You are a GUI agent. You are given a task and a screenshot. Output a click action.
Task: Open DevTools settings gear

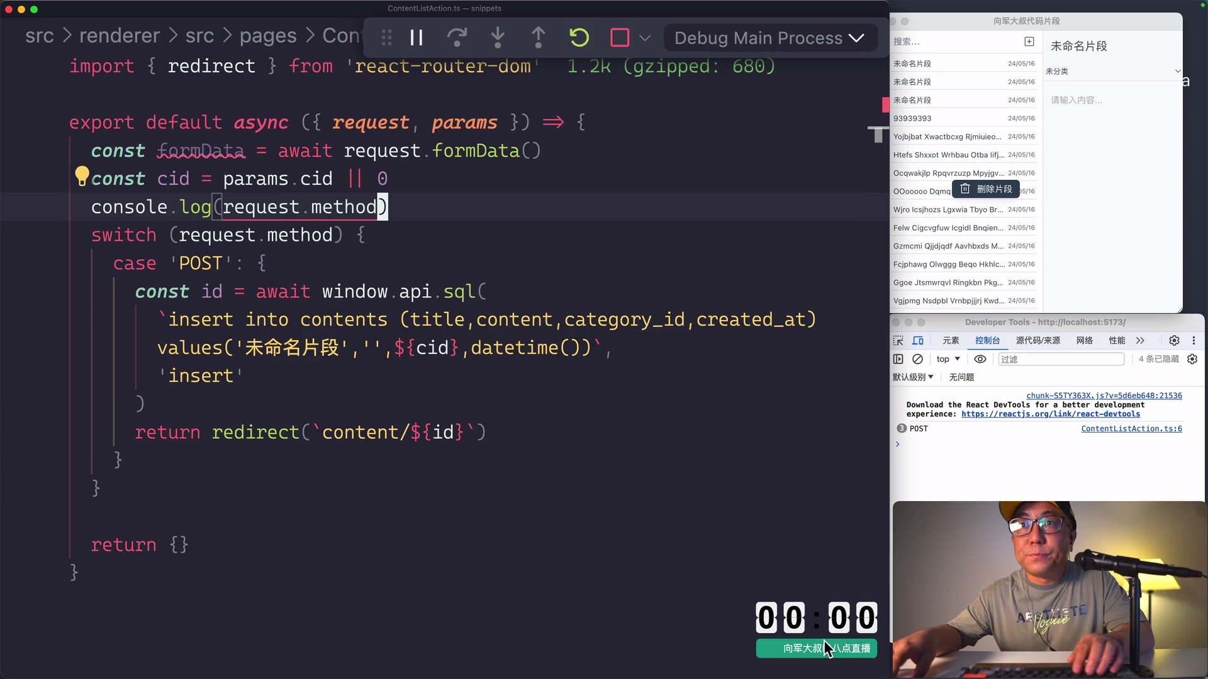1174,340
